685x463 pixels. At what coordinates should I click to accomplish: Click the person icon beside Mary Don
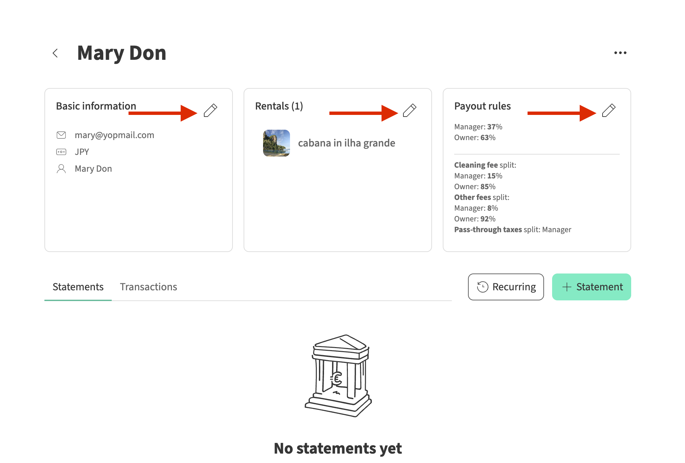pos(61,169)
